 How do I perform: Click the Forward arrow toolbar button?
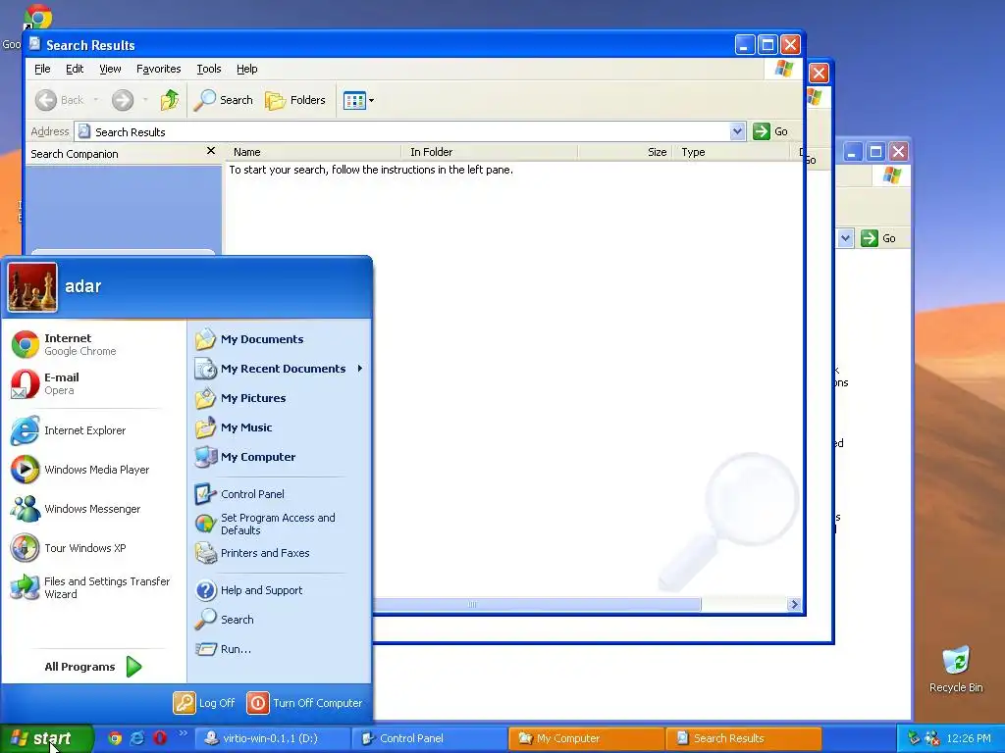[123, 100]
